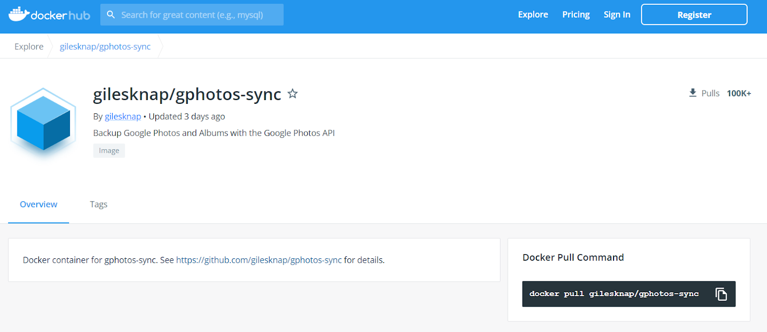This screenshot has width=767, height=332.
Task: Click the Image label badge
Action: 109,151
